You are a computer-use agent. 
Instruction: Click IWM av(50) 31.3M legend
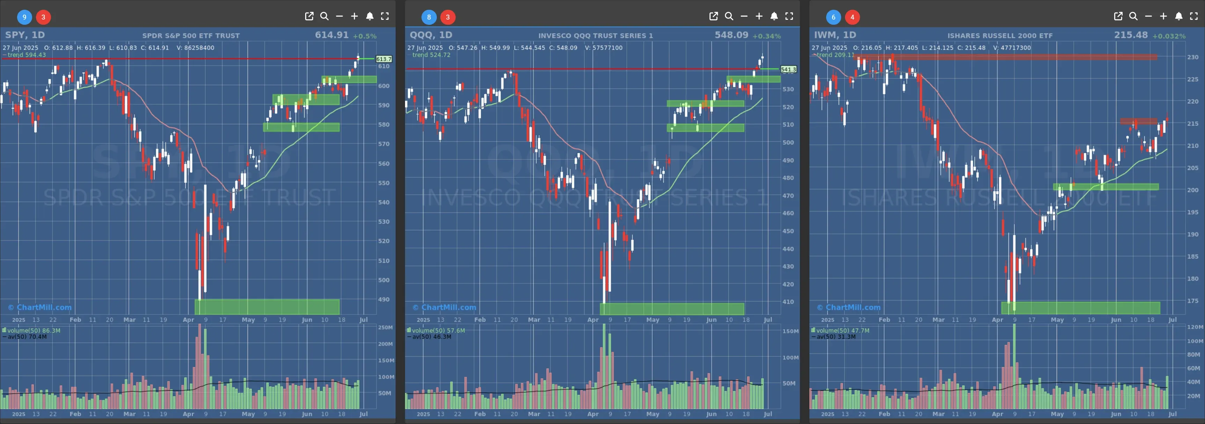pos(833,336)
